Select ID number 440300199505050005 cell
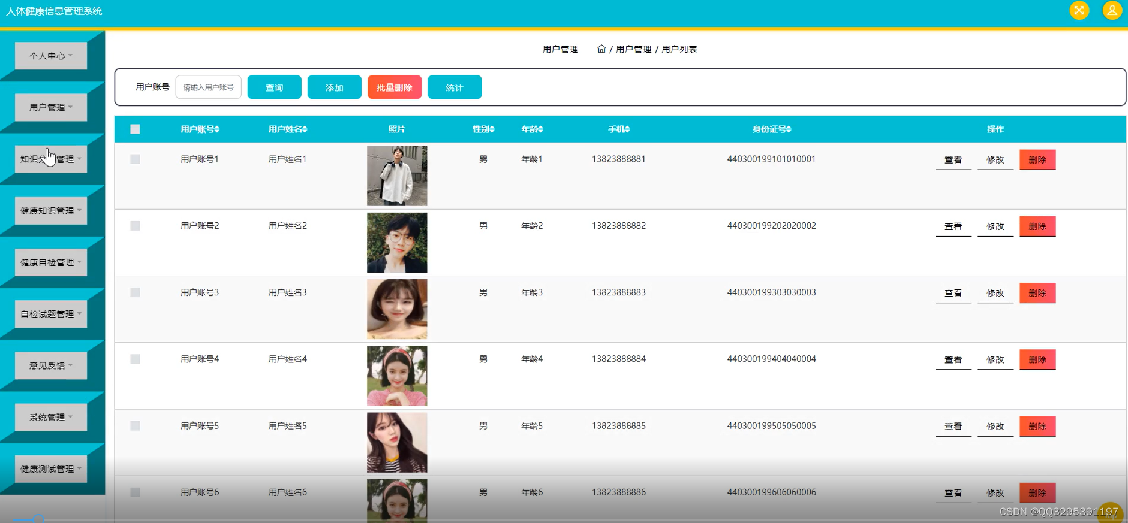The width and height of the screenshot is (1128, 523). coord(771,425)
